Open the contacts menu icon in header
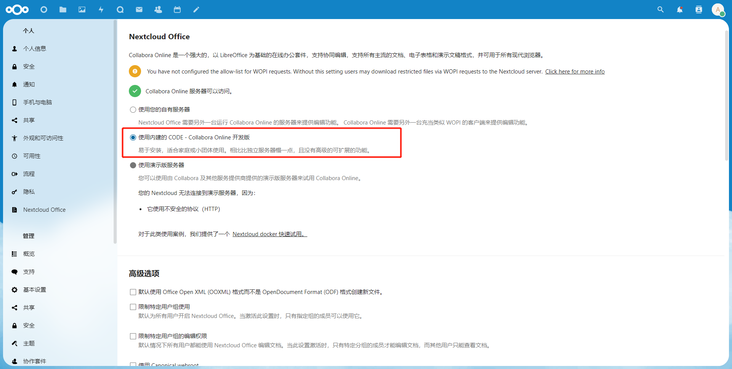This screenshot has width=732, height=369. click(699, 10)
